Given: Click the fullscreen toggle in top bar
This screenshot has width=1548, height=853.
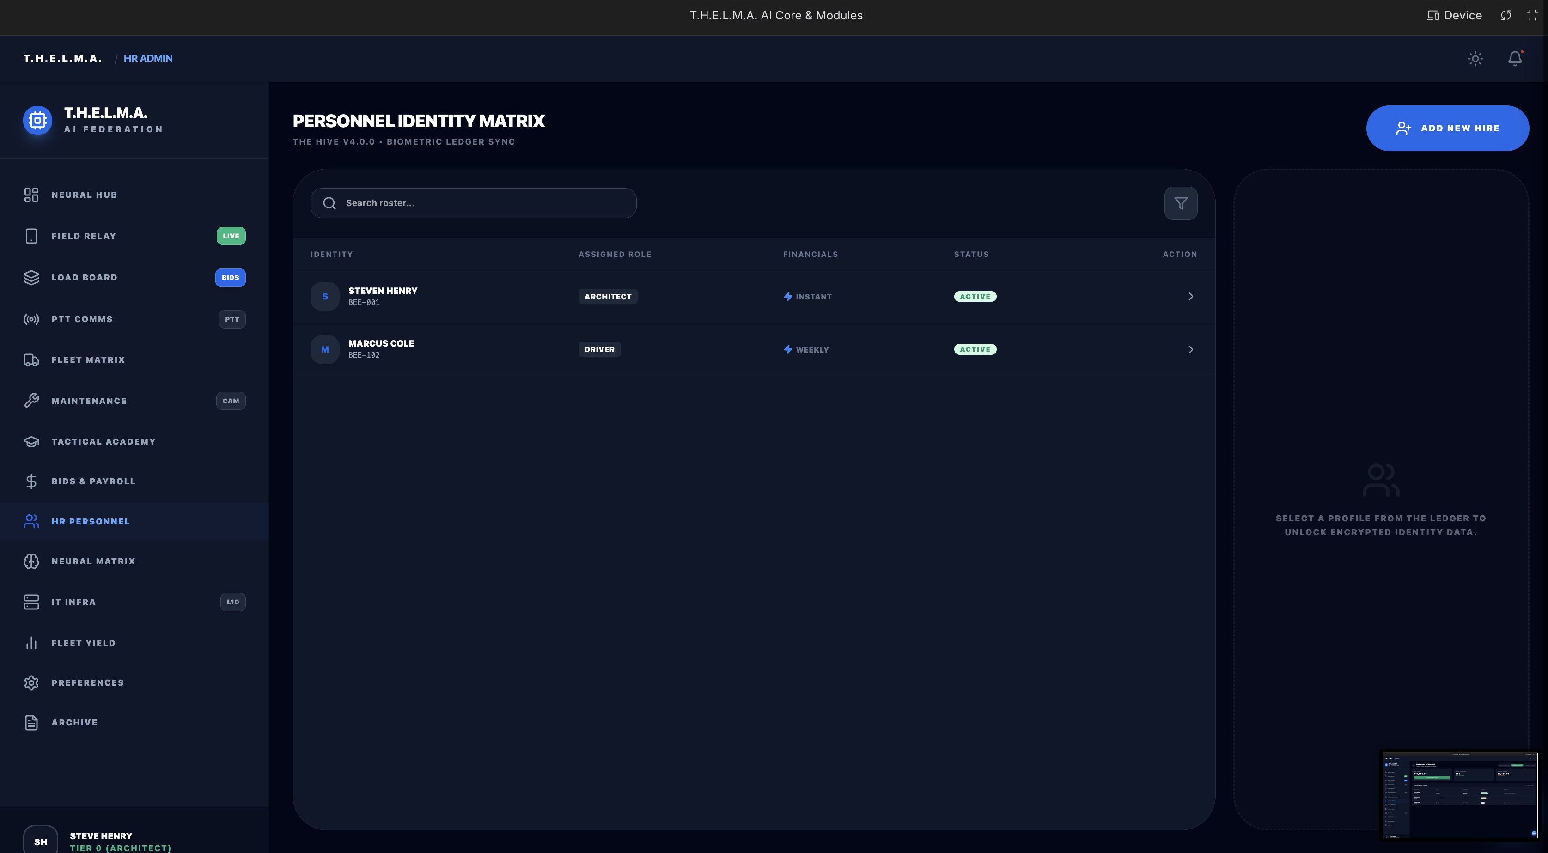Looking at the screenshot, I should (x=1532, y=16).
